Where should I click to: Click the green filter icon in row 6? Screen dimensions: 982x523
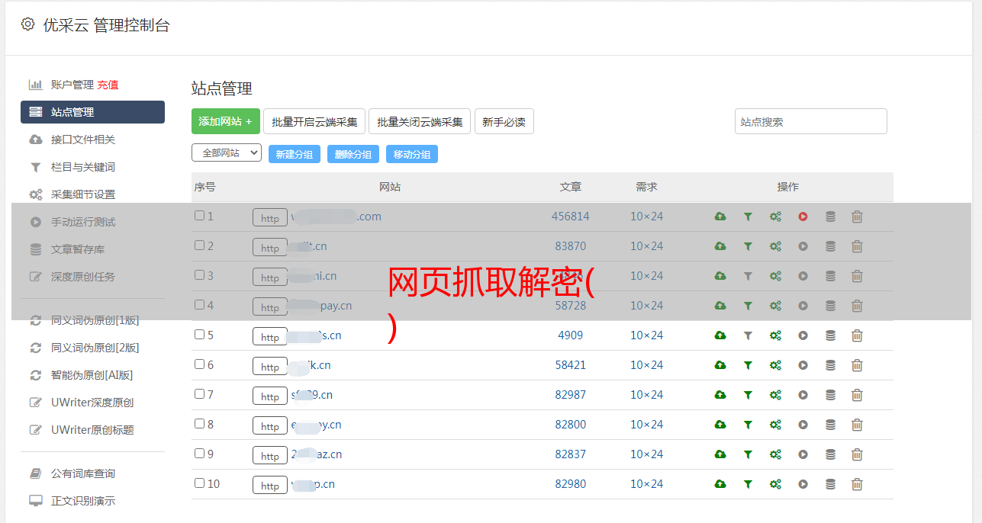(x=748, y=365)
